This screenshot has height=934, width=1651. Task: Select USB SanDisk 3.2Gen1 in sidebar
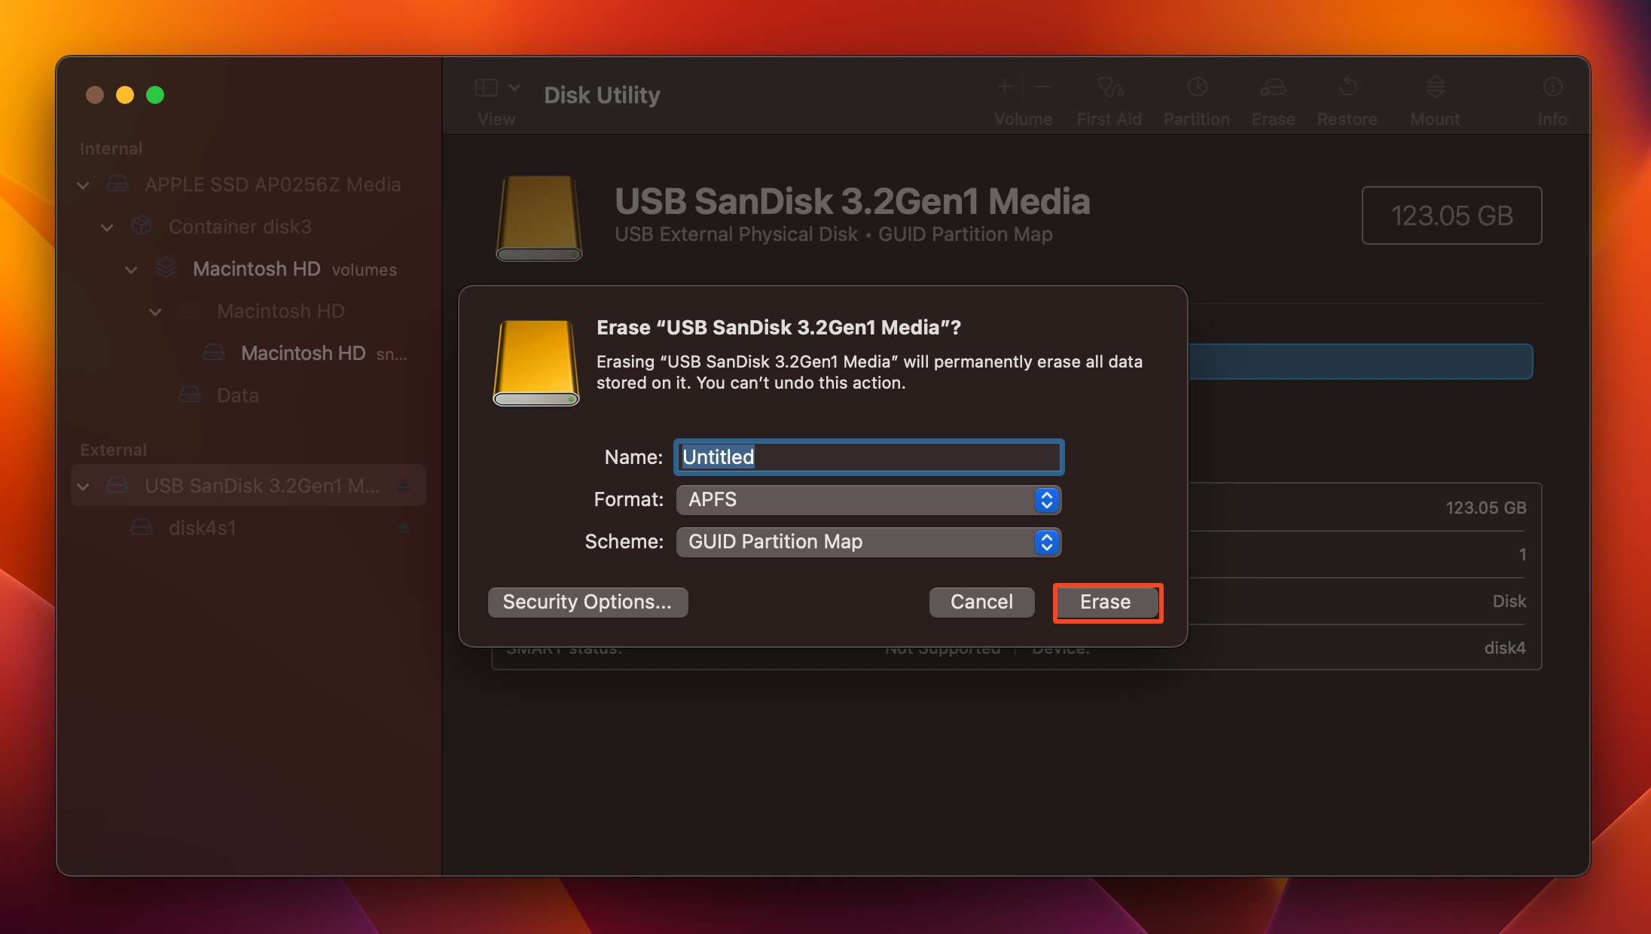[262, 486]
